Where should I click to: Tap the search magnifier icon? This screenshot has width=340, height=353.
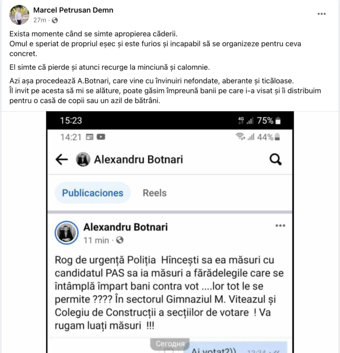tap(275, 159)
